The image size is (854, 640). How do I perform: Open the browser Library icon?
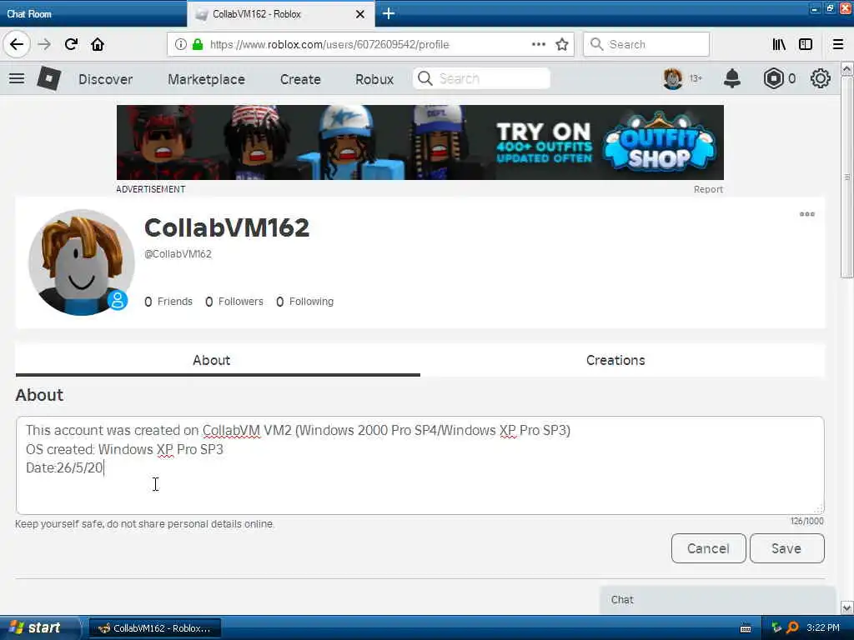click(x=779, y=44)
